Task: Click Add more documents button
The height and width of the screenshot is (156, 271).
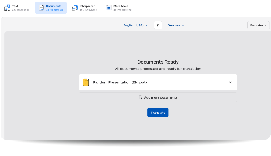Action: tap(158, 97)
